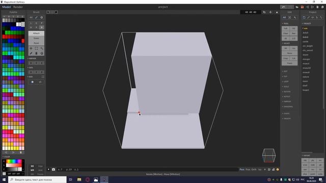Viewport: 326px width, 183px height.
Task: Collapse the Mirror section in Brush panel
Action: coord(32,58)
